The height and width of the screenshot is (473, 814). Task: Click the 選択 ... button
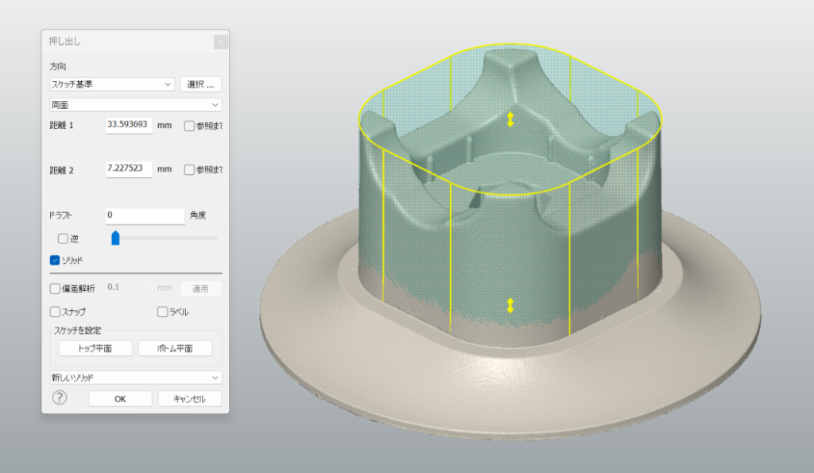tap(200, 84)
